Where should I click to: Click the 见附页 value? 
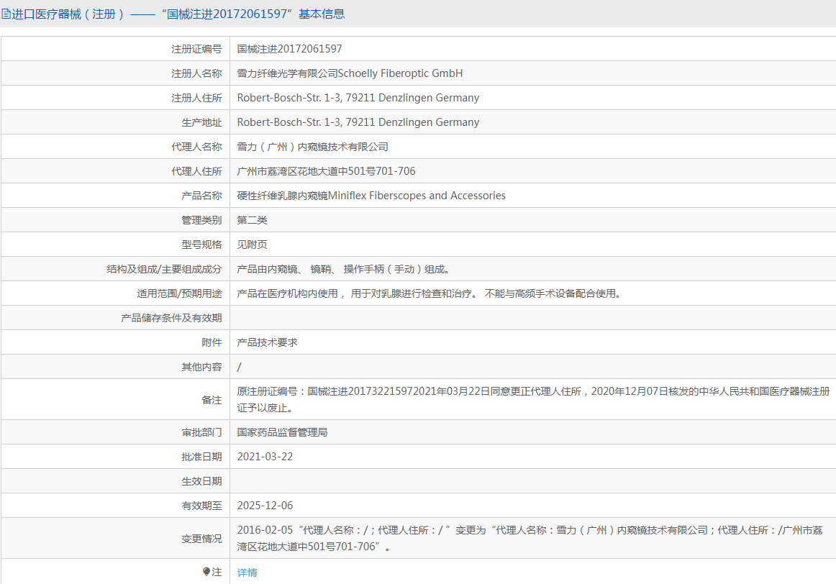(253, 245)
